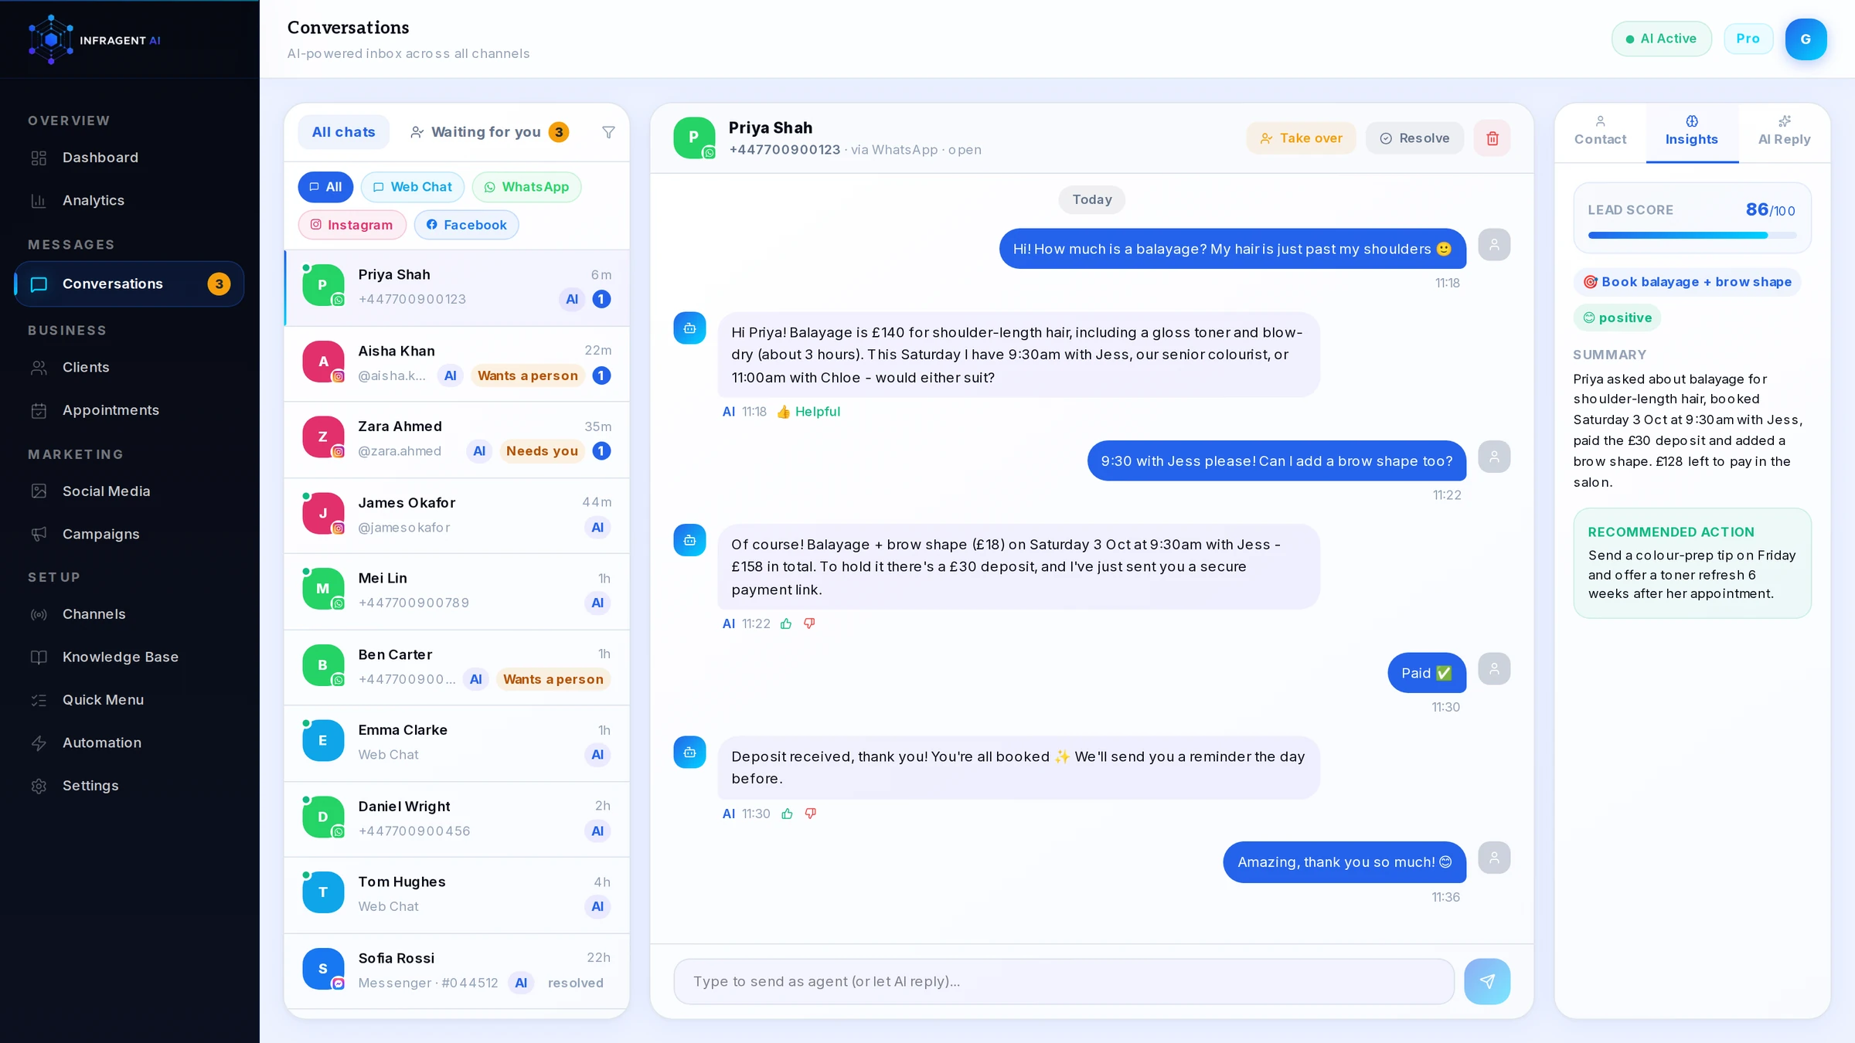Open Automation page
Image resolution: width=1855 pixels, height=1043 pixels.
pyautogui.click(x=129, y=743)
